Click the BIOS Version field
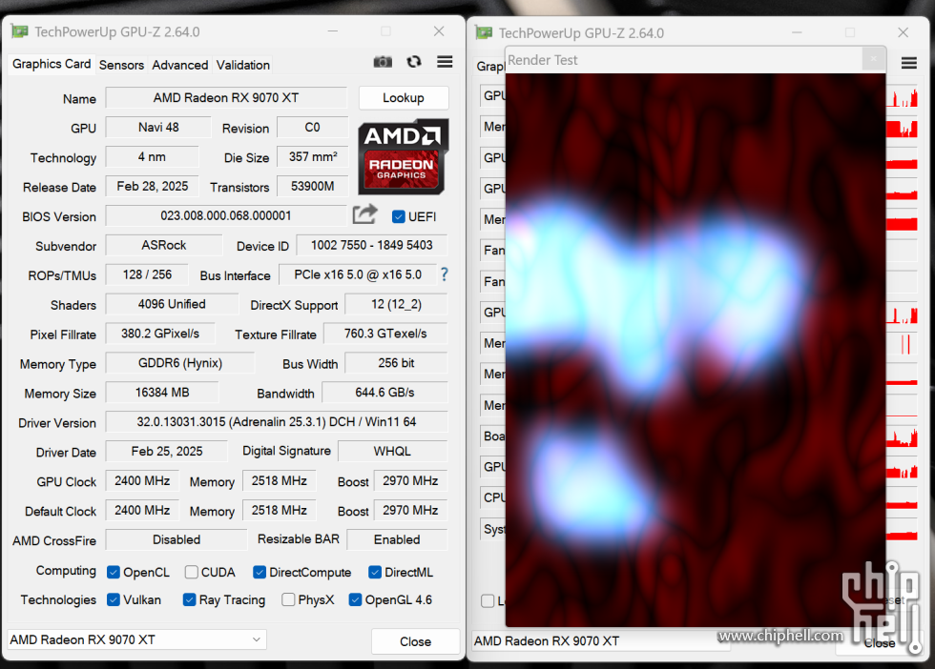Image resolution: width=935 pixels, height=669 pixels. pos(226,215)
